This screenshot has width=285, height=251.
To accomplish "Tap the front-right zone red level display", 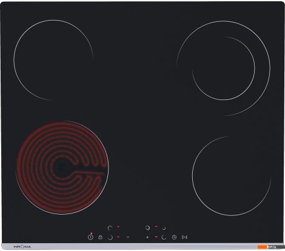I will click(156, 236).
